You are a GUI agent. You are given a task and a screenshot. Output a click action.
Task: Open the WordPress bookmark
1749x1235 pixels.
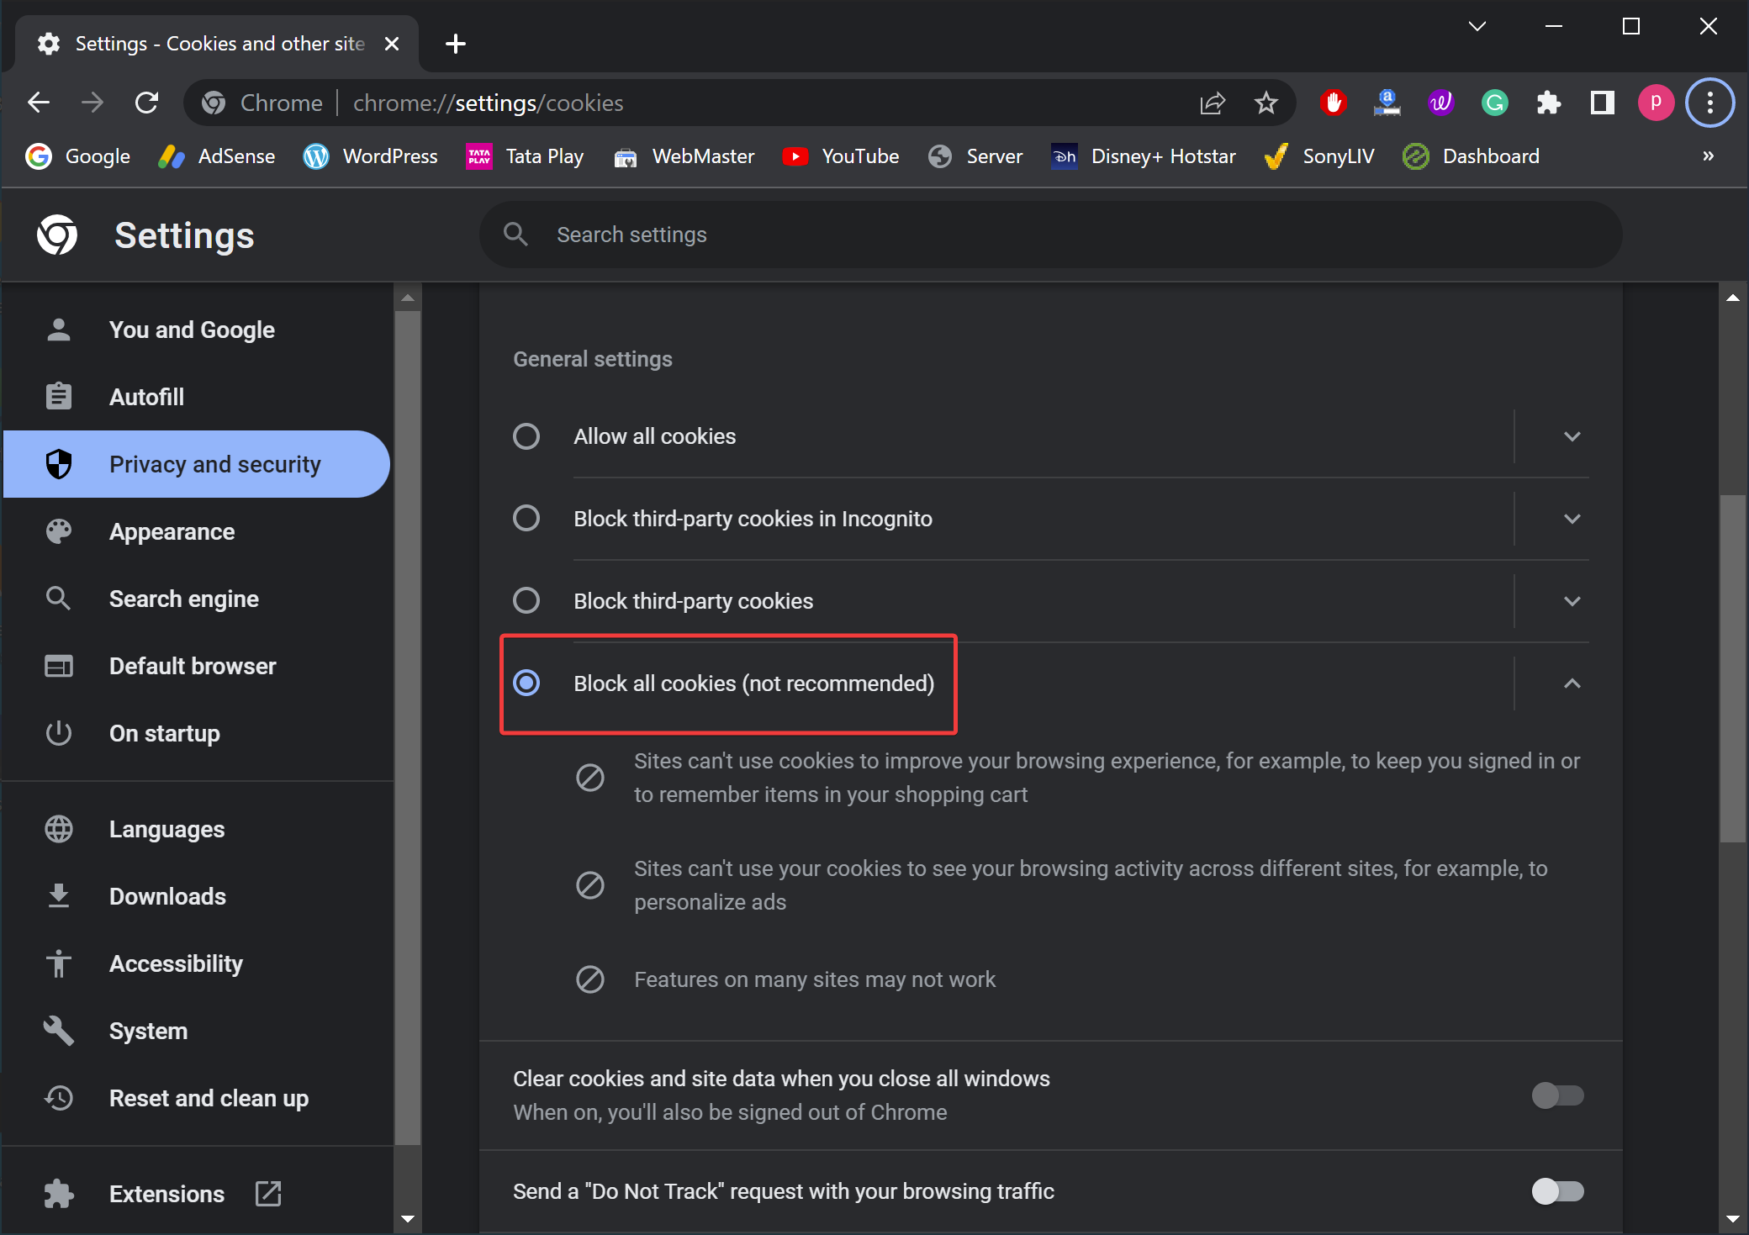(370, 156)
